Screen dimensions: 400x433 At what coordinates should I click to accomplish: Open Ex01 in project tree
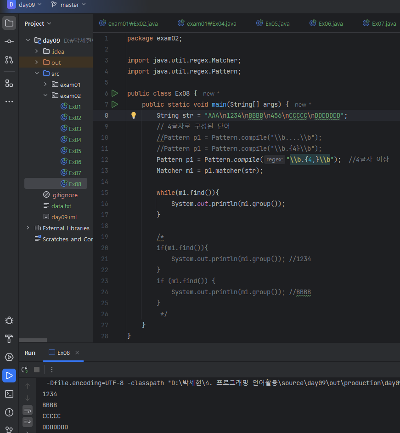click(x=71, y=107)
